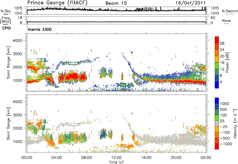This screenshot has height=164, width=238.
Task: Click the date "16/Oct/2011"
Action: 190,3
